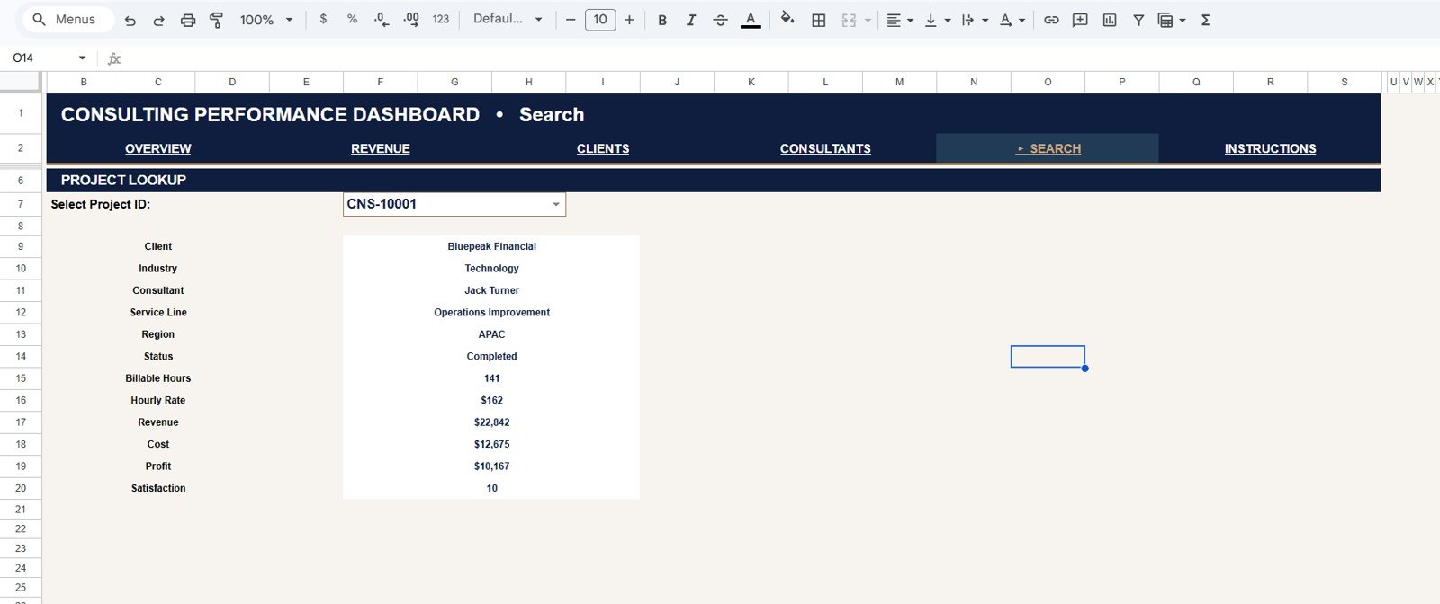
Task: Format selection as percent
Action: tap(352, 20)
